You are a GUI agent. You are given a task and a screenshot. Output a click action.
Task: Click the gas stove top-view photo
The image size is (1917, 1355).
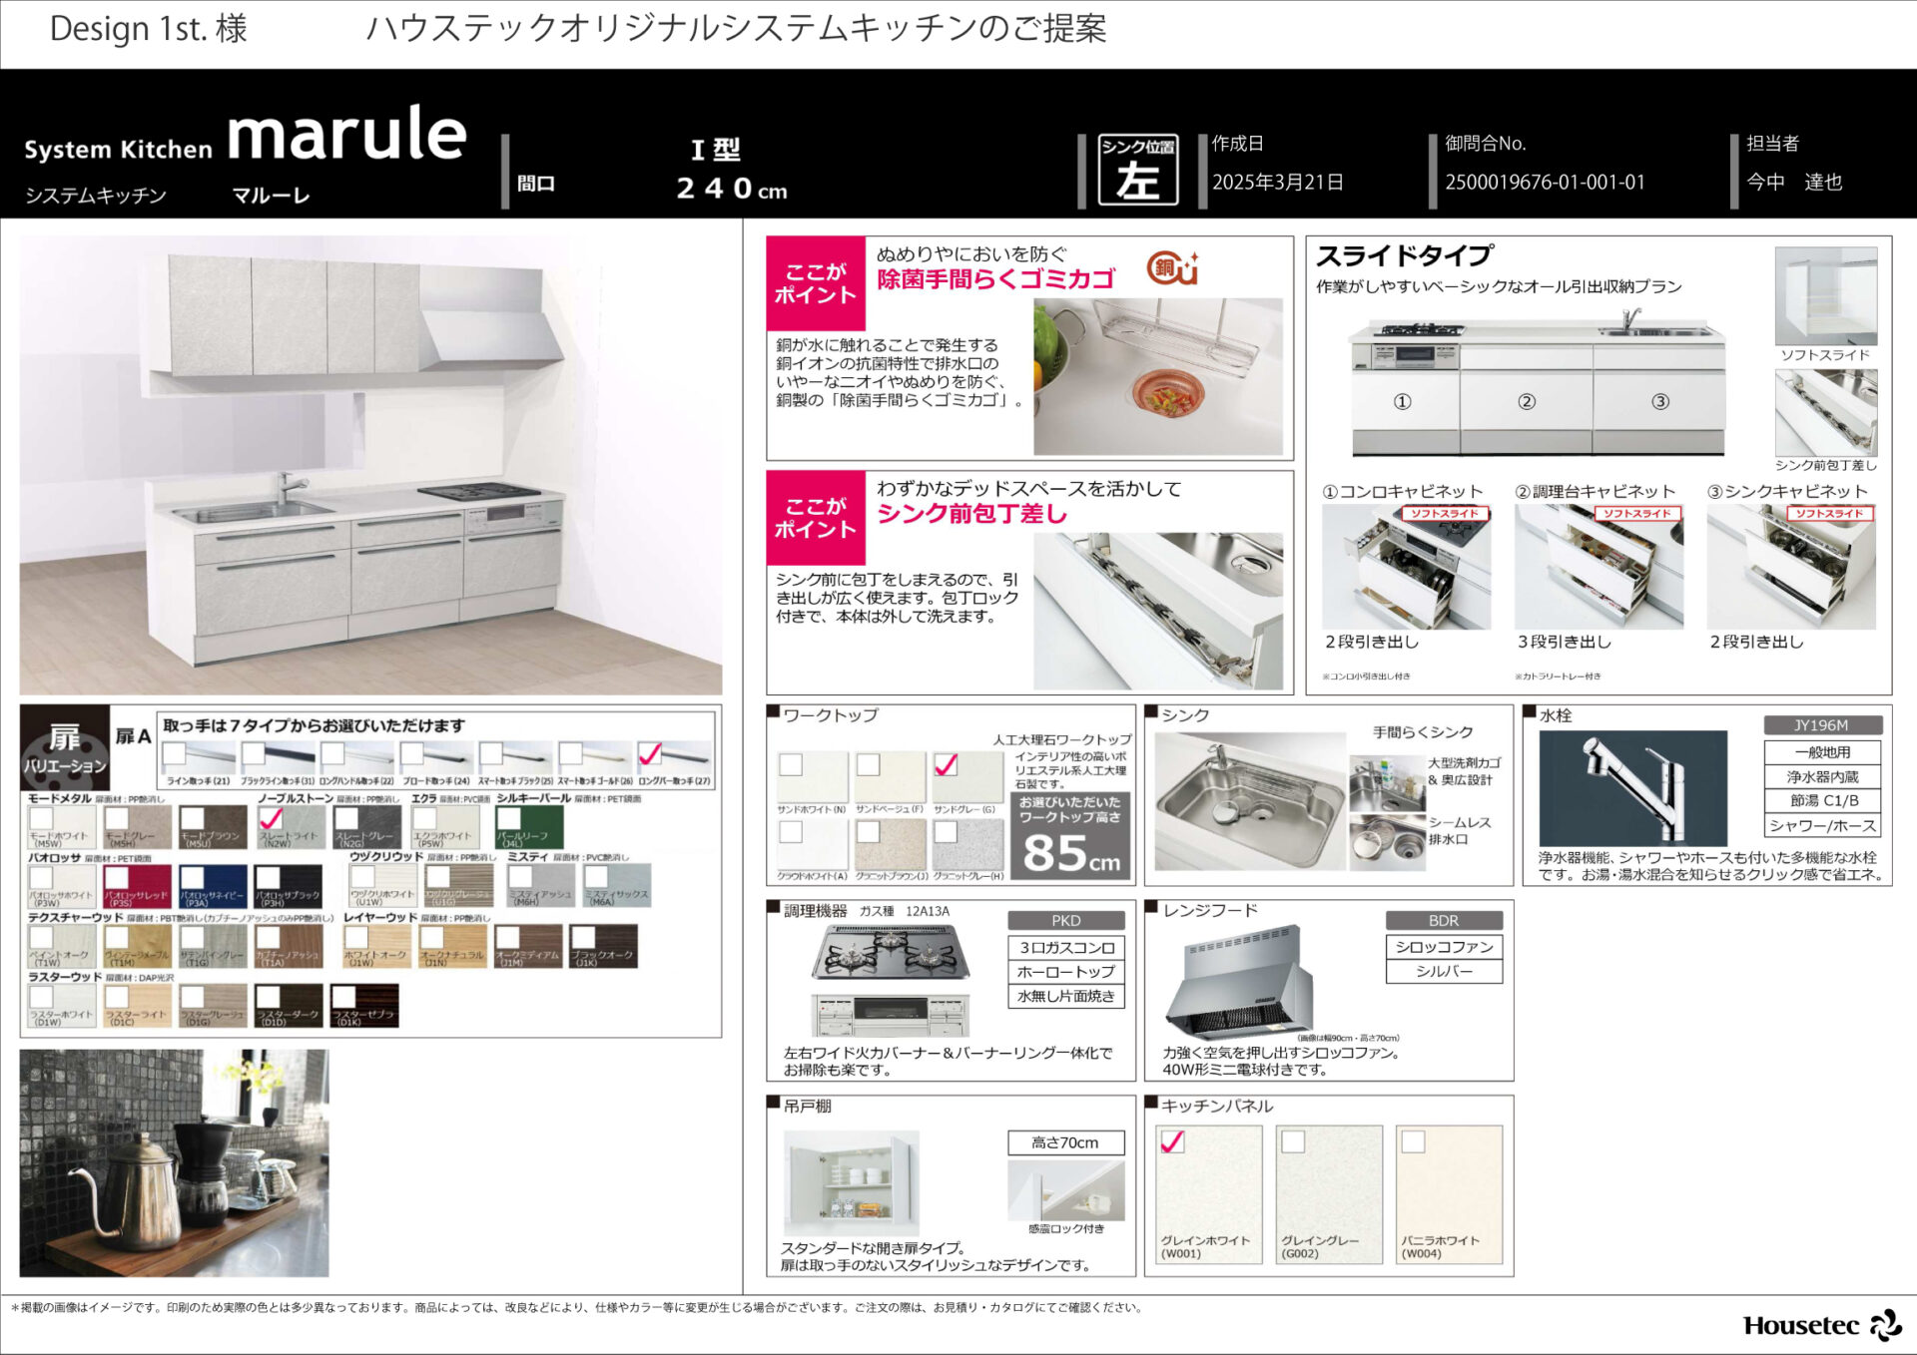click(x=891, y=952)
